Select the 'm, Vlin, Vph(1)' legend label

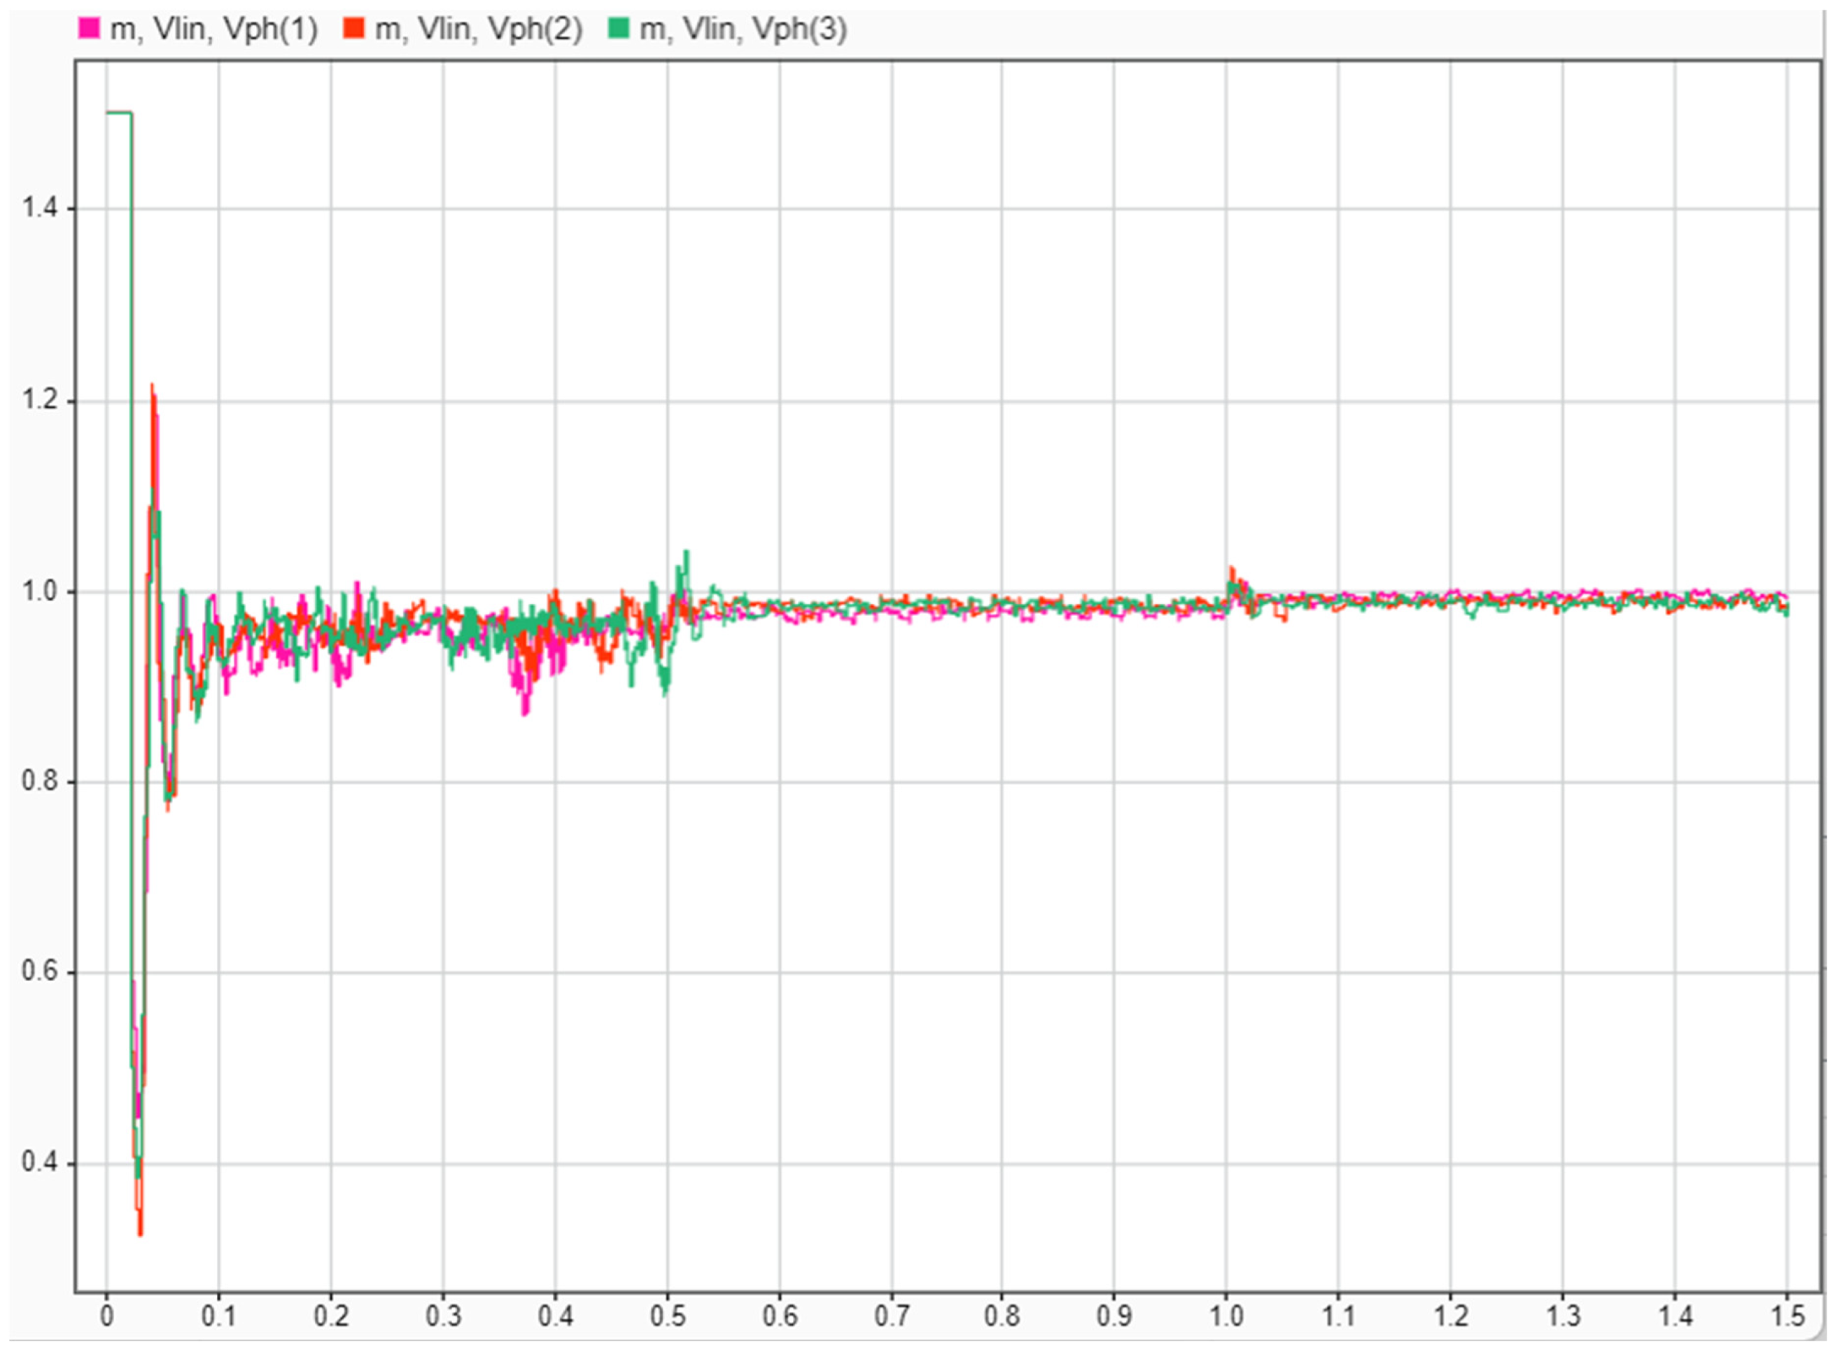tap(213, 29)
